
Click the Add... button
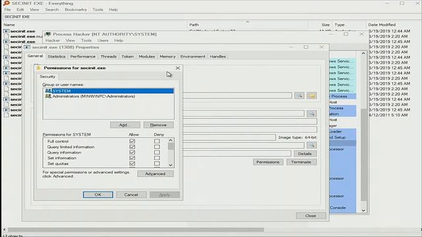click(125, 125)
